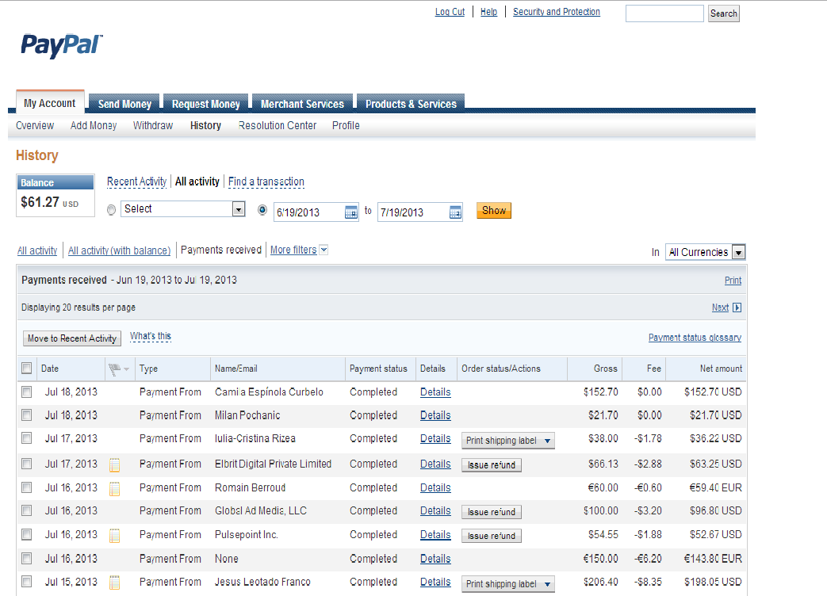The width and height of the screenshot is (827, 596).
Task: Switch to the Request Money tab
Action: [x=205, y=104]
